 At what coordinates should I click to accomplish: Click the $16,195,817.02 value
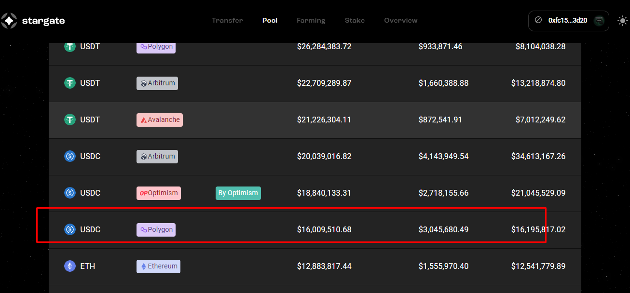538,229
